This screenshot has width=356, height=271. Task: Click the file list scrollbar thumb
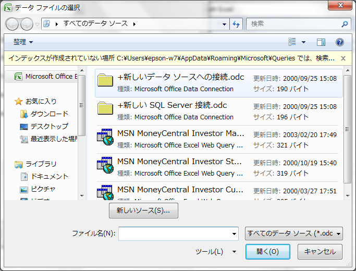(347, 129)
